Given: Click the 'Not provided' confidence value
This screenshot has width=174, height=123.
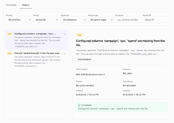Looking at the screenshot, I should (129, 86).
